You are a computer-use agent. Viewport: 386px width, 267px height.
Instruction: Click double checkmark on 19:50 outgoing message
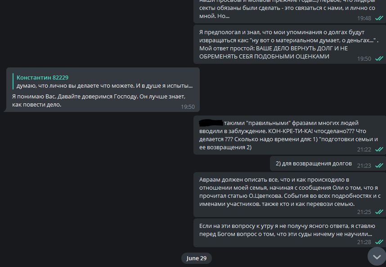(379, 58)
